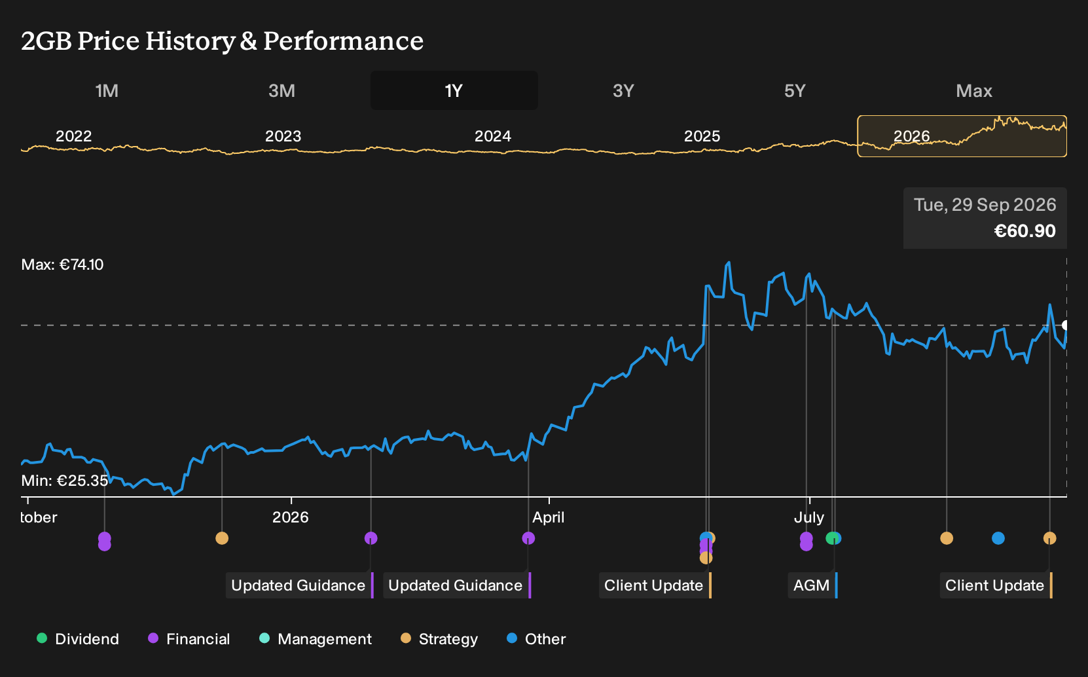1088x677 pixels.
Task: Click the 'Min: €25.35' label
Action: point(65,481)
